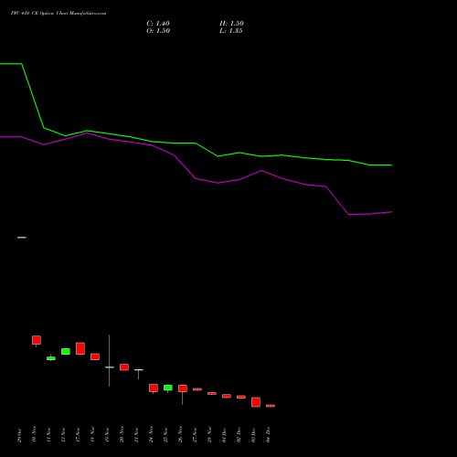
Task: Select the 25 Nov date label
Action: click(165, 434)
